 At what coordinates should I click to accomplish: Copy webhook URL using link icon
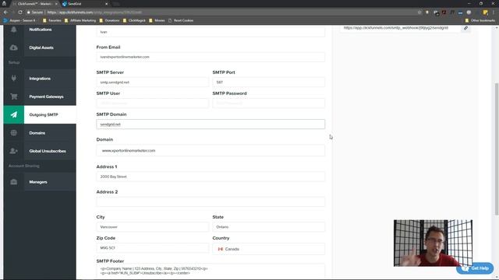point(465,28)
